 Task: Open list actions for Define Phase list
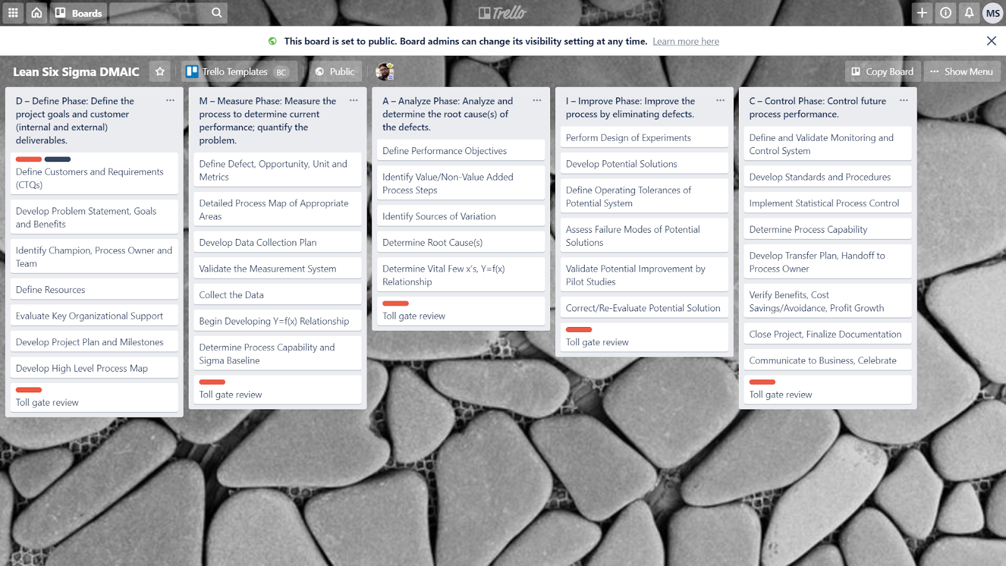[x=170, y=101]
